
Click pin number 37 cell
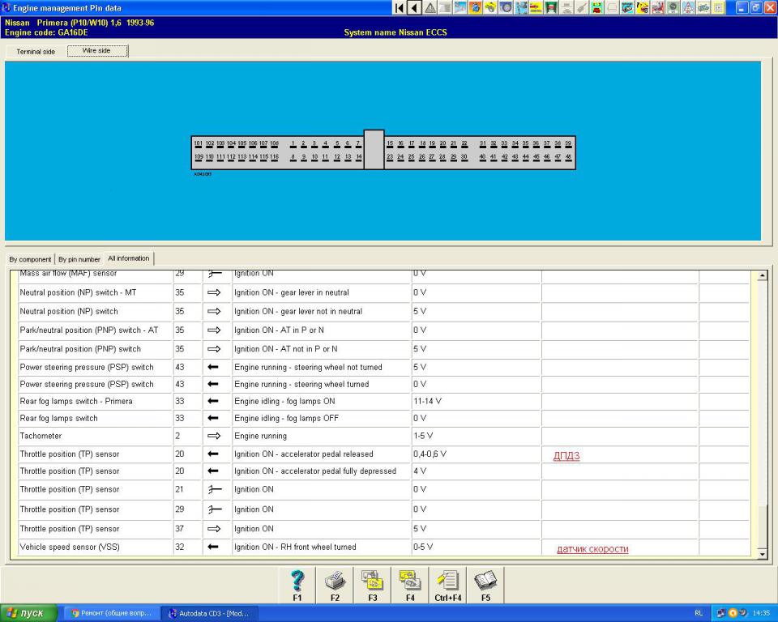pos(187,529)
